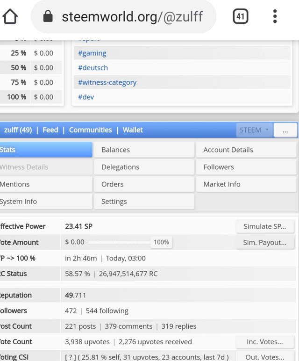This screenshot has height=361, width=299.
Task: Switch to the Orders tab
Action: click(144, 184)
